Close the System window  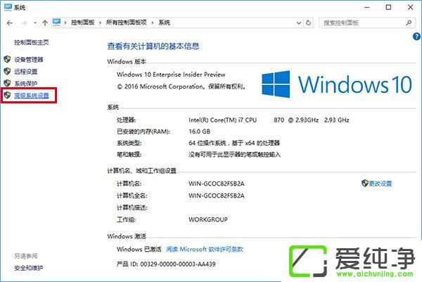[411, 7]
